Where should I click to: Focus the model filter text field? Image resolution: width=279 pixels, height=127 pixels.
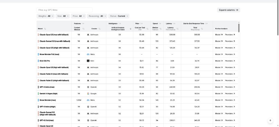pos(64,10)
